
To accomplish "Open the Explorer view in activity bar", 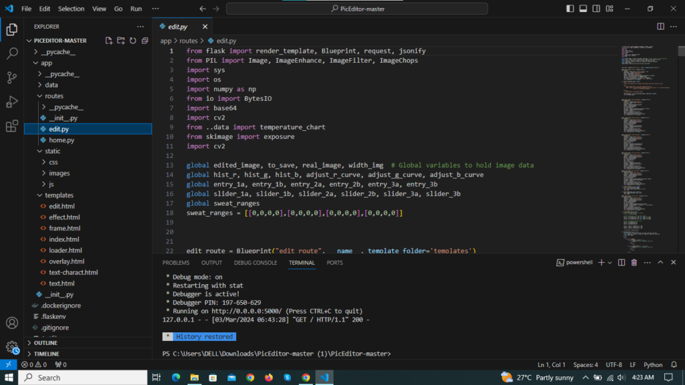I will point(12,29).
